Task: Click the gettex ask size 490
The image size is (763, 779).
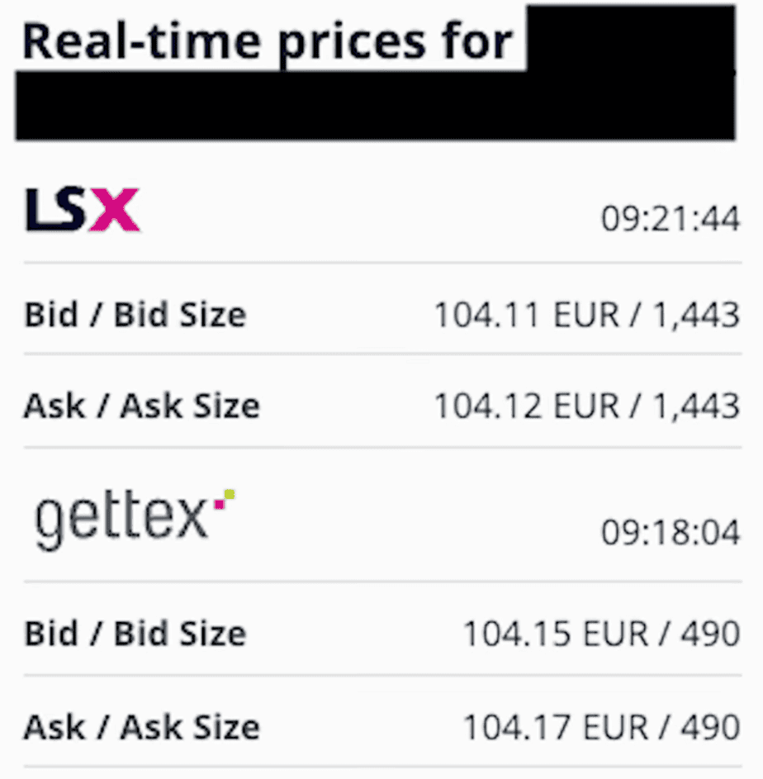Action: pos(710,728)
